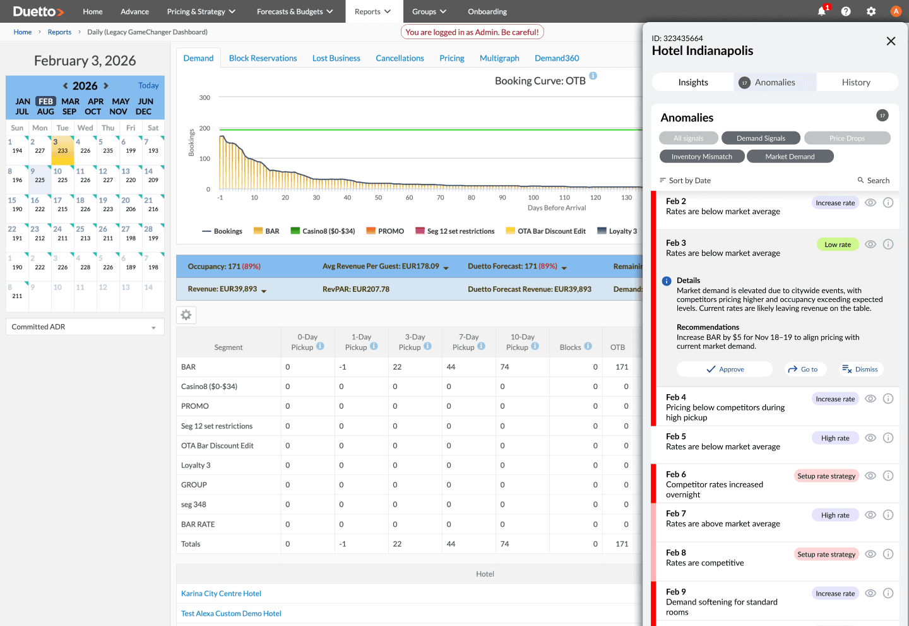Open the Pricing & Strategy menu
909x626 pixels.
click(x=201, y=11)
